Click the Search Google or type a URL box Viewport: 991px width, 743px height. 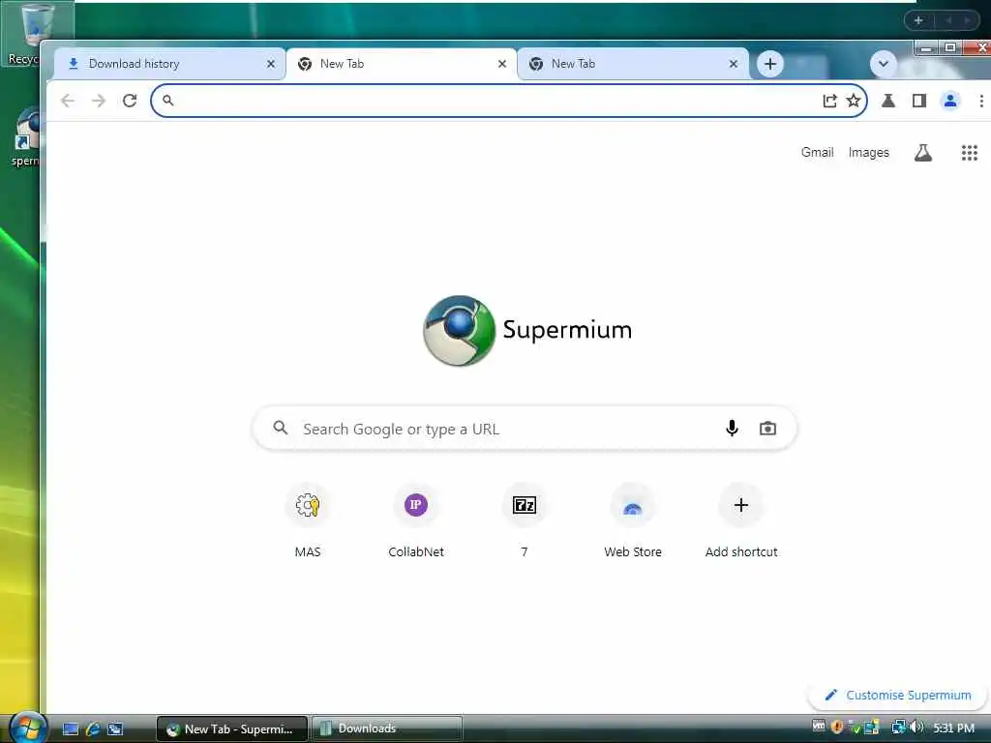[524, 429]
